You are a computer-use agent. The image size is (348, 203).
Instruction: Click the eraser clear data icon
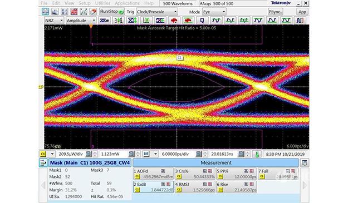[93, 12]
